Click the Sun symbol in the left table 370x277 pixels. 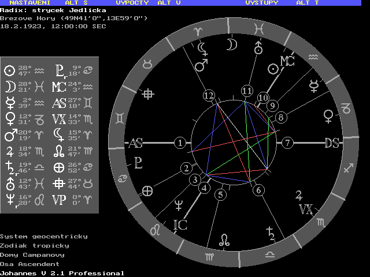tap(9, 70)
